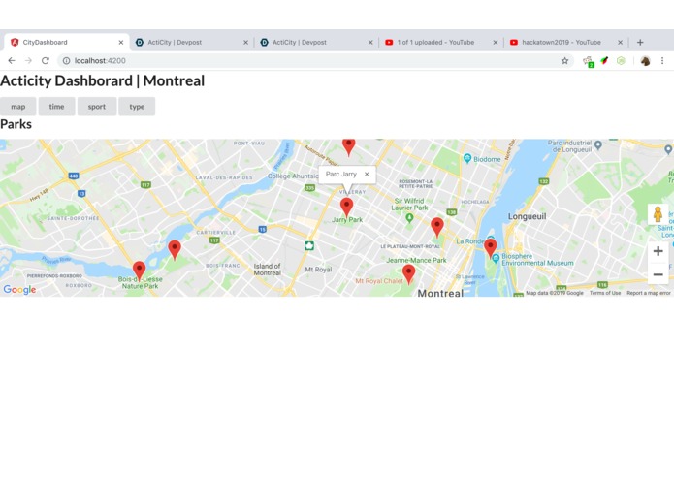
Task: Click the type filter button
Action: point(137,107)
